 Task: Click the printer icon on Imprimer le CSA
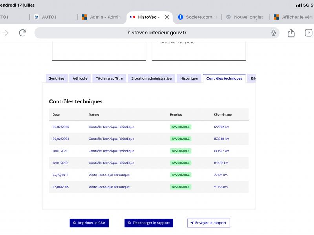click(75, 223)
